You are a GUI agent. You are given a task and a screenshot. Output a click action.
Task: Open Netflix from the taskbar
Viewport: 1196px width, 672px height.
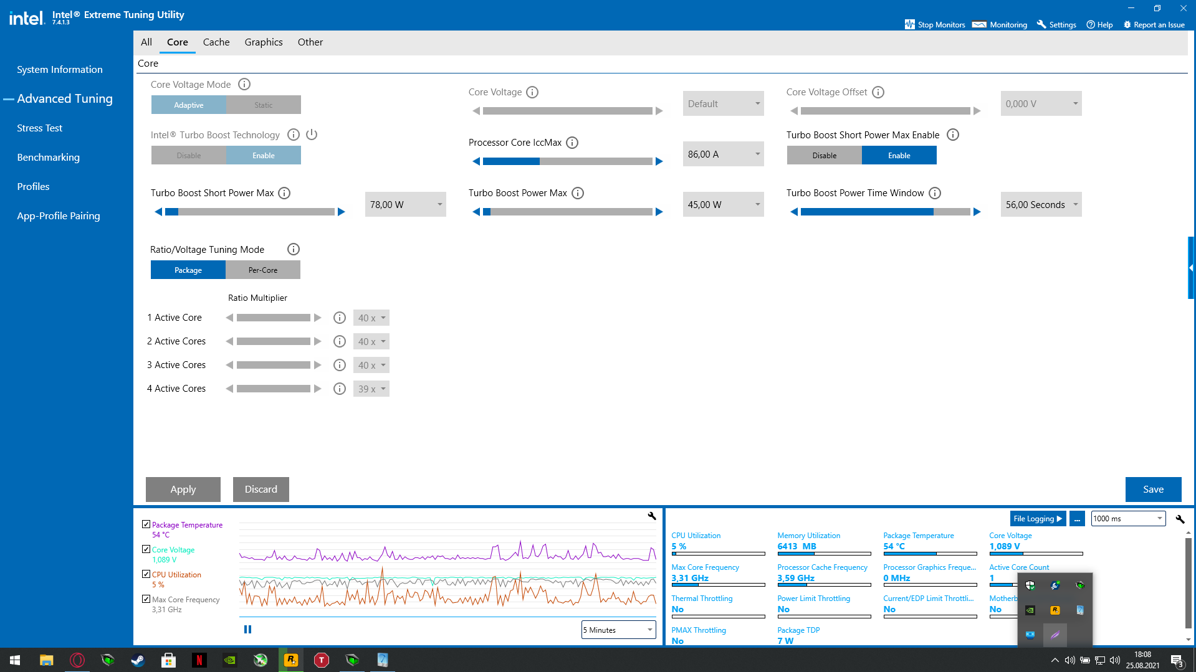click(199, 660)
